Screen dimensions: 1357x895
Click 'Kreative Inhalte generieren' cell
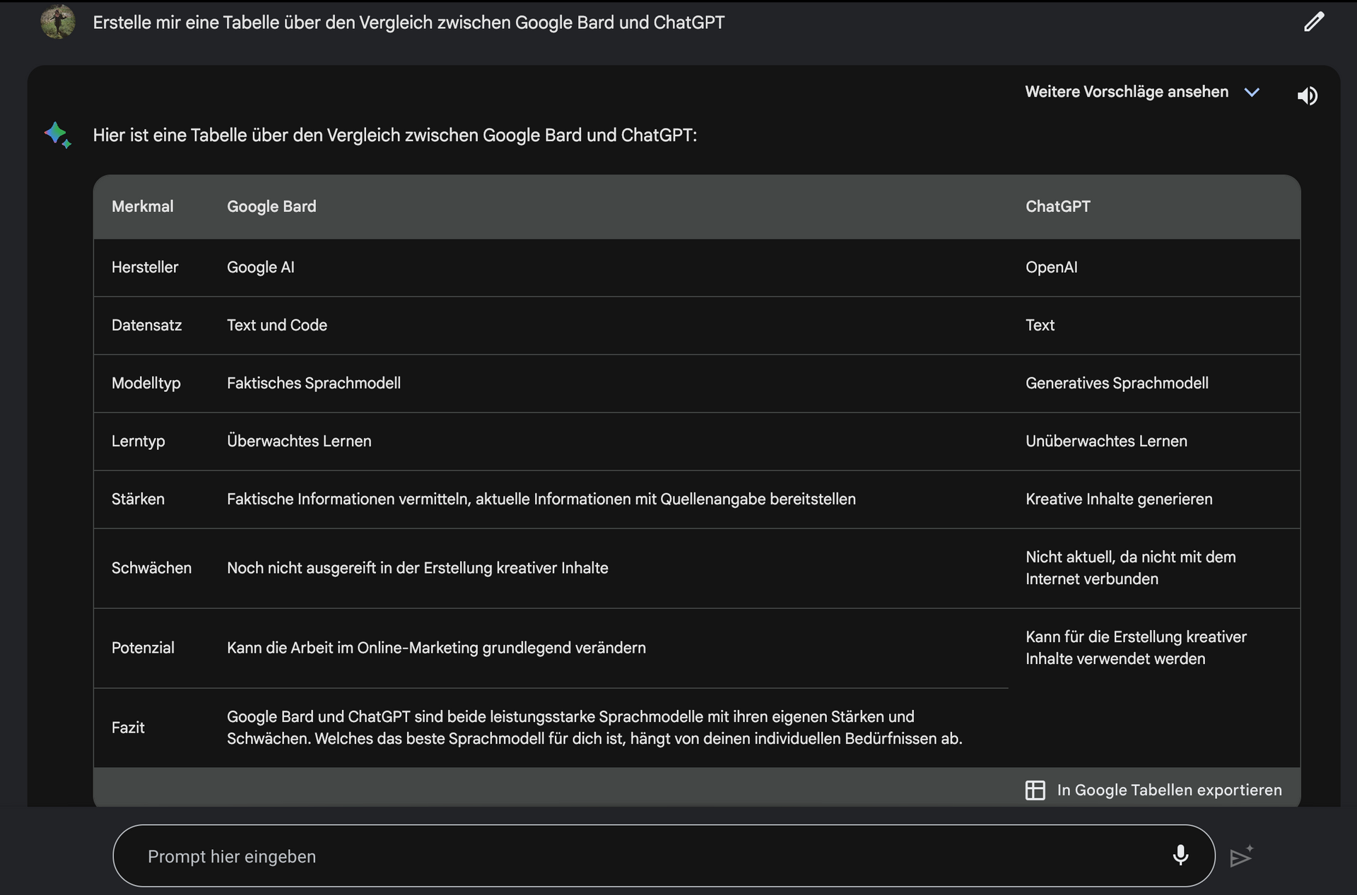pyautogui.click(x=1119, y=499)
